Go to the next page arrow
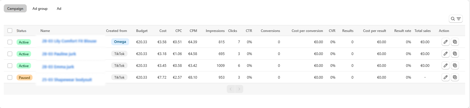470x108 pixels. tap(239, 89)
